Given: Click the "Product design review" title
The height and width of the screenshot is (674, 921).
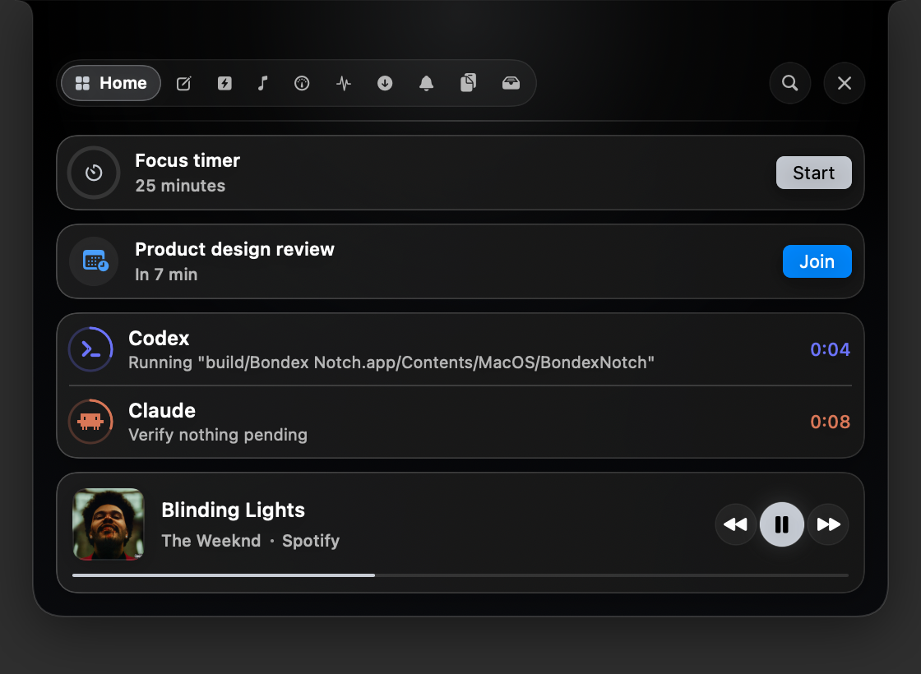Looking at the screenshot, I should tap(234, 249).
